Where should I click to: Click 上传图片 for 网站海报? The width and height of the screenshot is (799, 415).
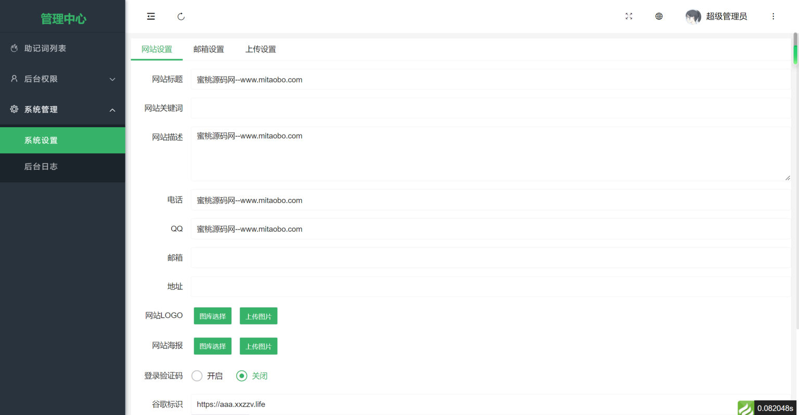click(x=259, y=346)
